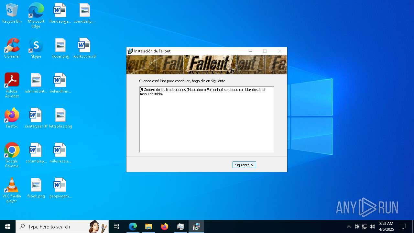Select the letreplies.png file icon
Image resolution: width=414 pixels, height=233 pixels.
[x=60, y=118]
